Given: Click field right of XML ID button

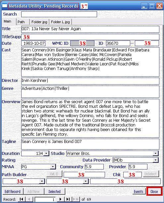Looking at the screenshot, I should (84, 175).
